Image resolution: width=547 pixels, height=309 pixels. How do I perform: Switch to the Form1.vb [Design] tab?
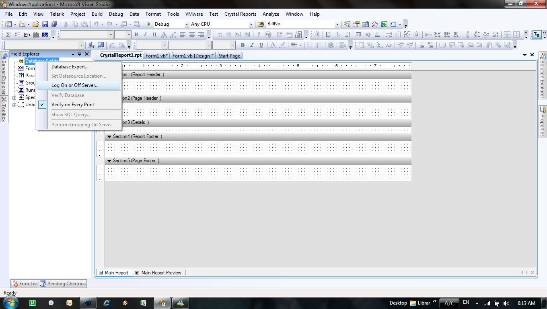point(193,56)
